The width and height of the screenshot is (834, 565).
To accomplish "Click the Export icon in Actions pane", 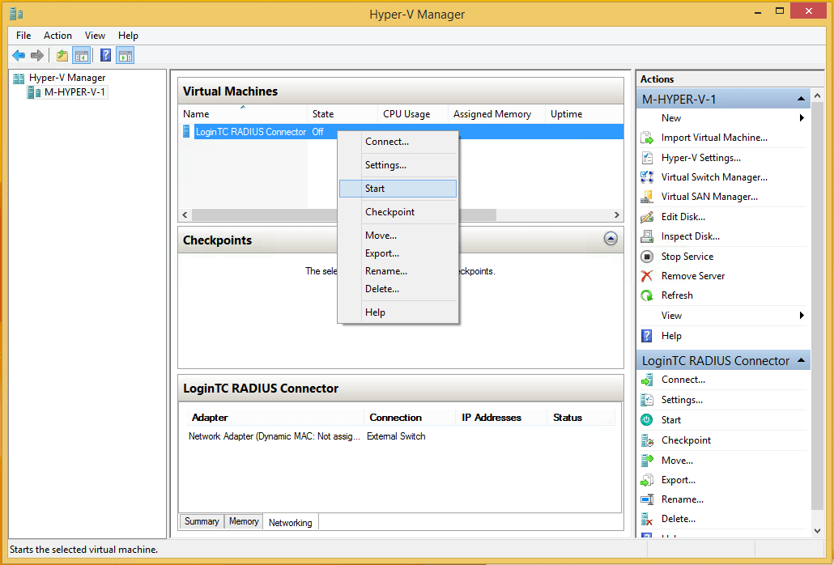I will [647, 481].
